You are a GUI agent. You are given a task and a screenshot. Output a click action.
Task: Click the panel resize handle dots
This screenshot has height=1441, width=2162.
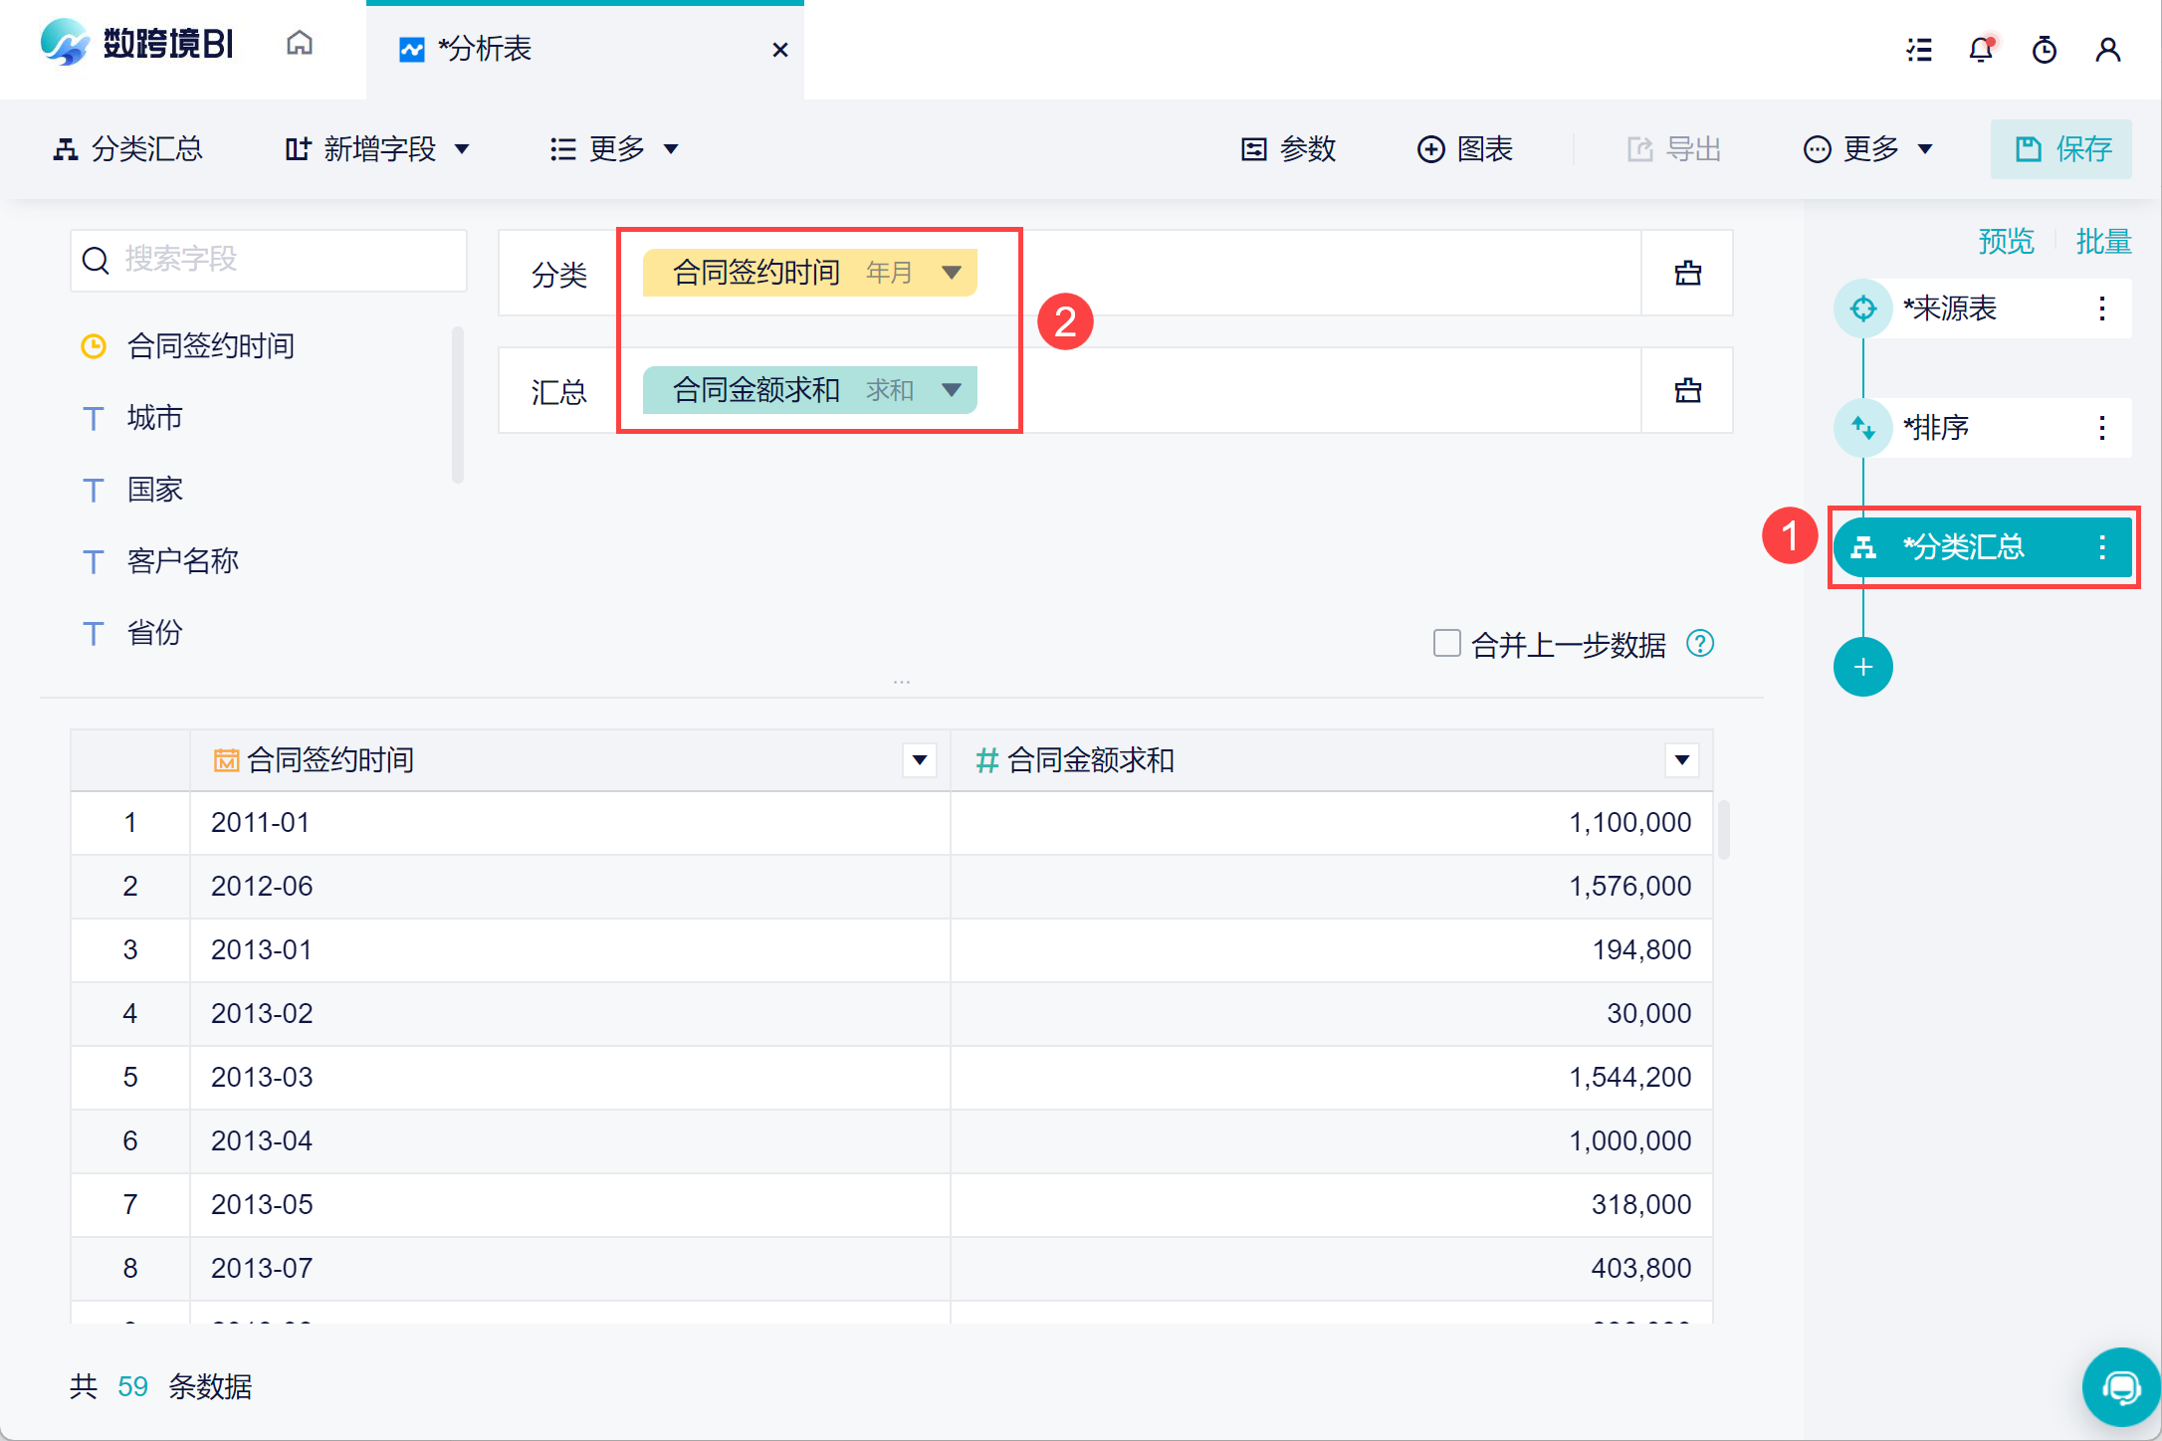coord(902,683)
